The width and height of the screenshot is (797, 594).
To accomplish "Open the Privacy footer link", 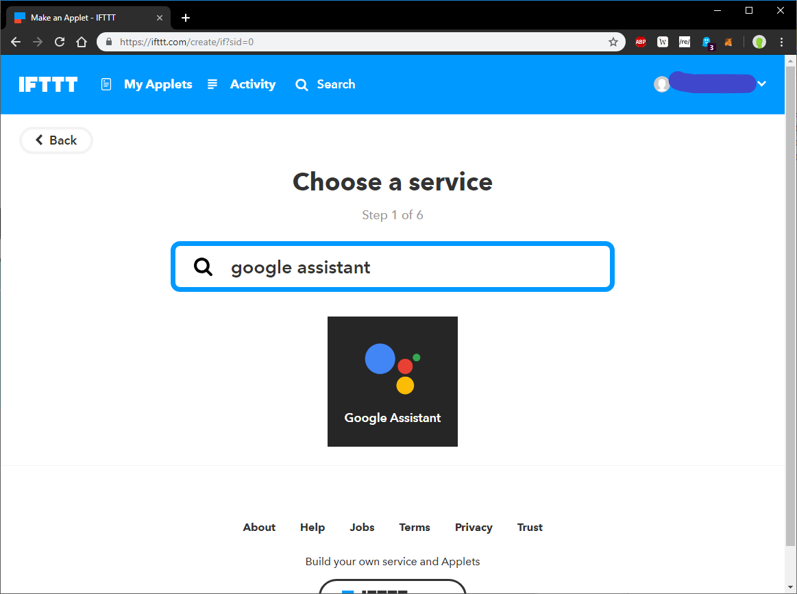I will pos(474,528).
